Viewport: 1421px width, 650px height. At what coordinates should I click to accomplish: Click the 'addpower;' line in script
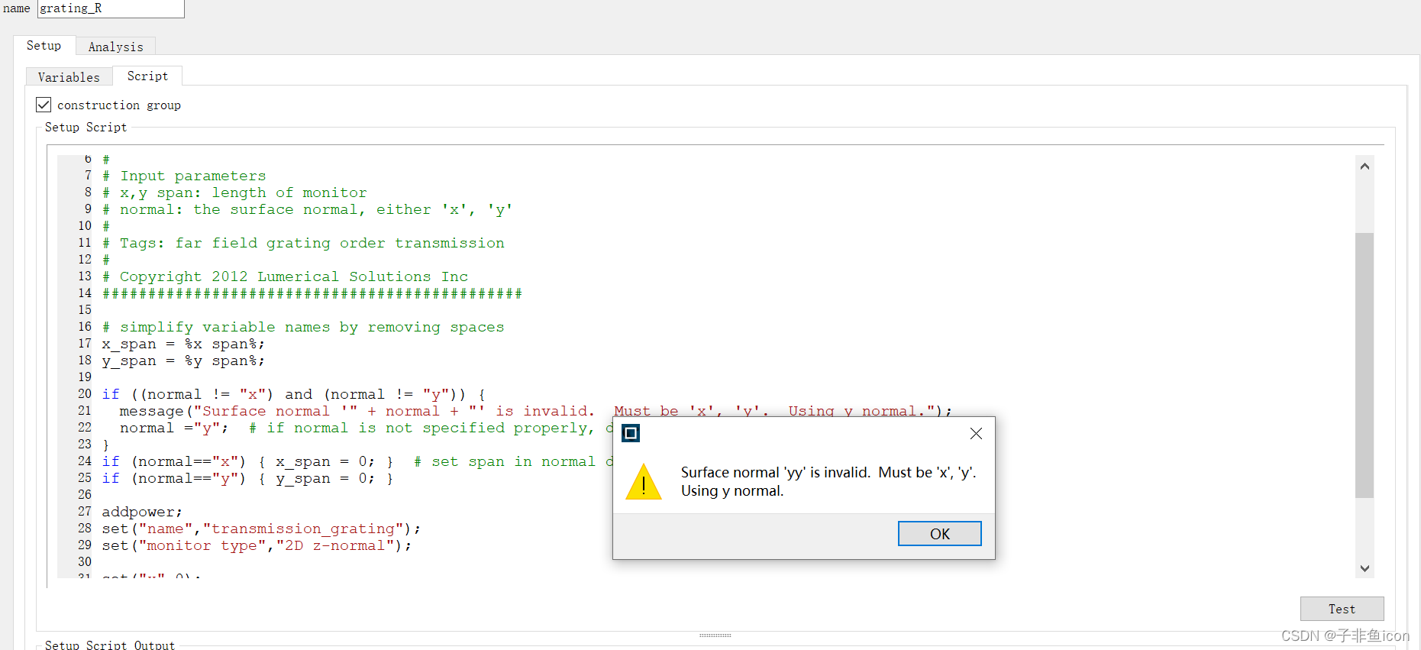point(142,512)
